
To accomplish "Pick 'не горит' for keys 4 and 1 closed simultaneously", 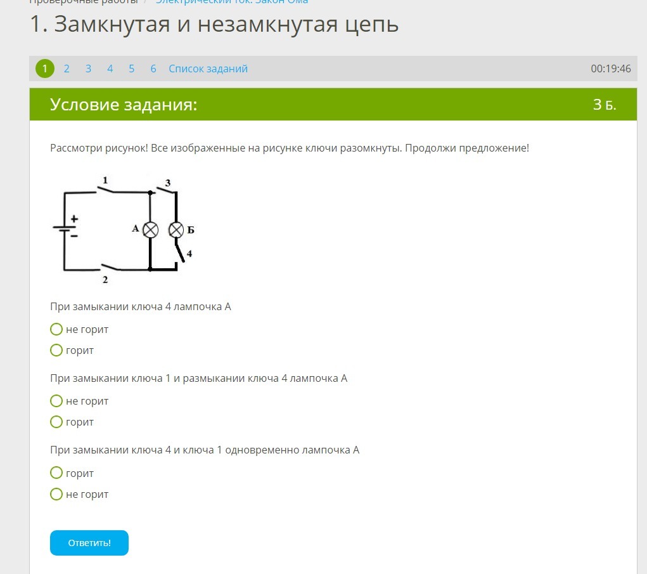I will click(x=56, y=494).
